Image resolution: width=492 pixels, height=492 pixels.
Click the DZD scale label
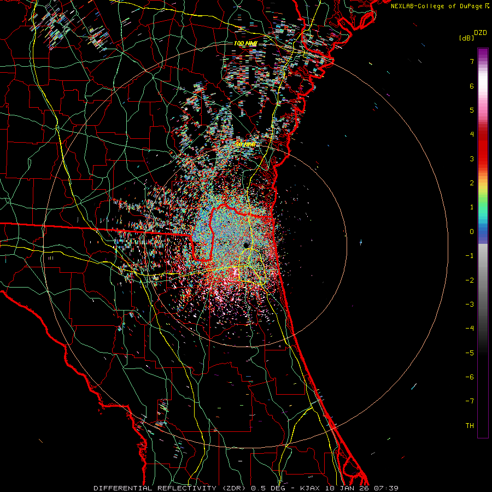click(x=481, y=33)
